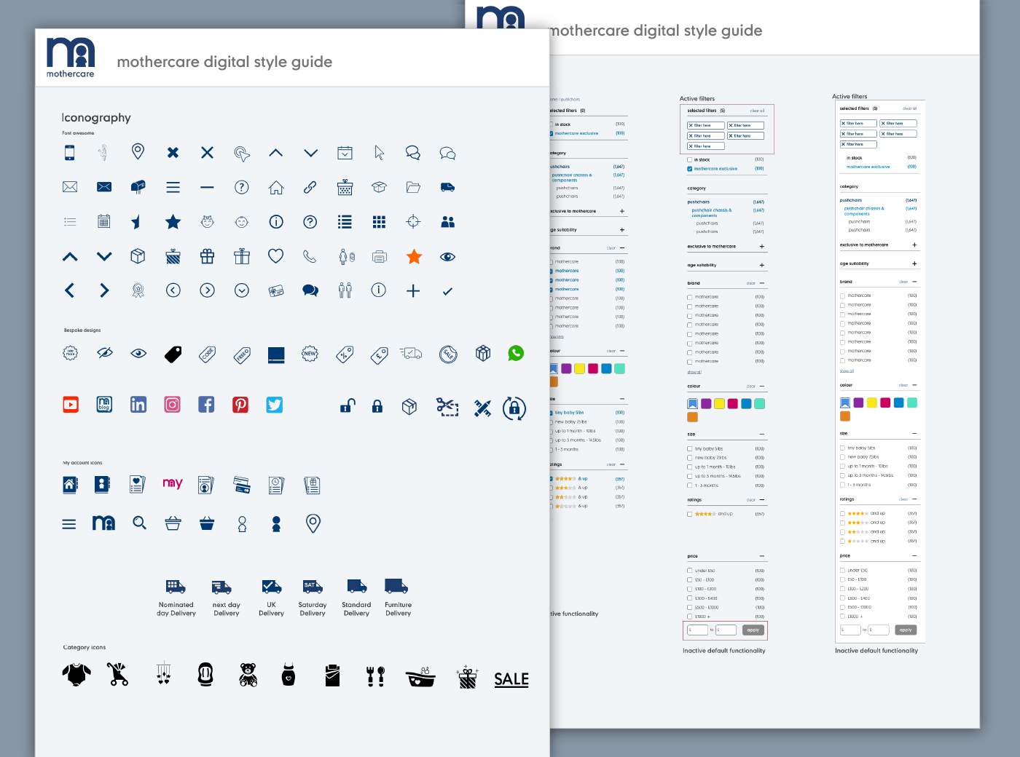The width and height of the screenshot is (1020, 757).
Task: Expand 'exclusive to mothercare' in middle panel
Action: (762, 247)
